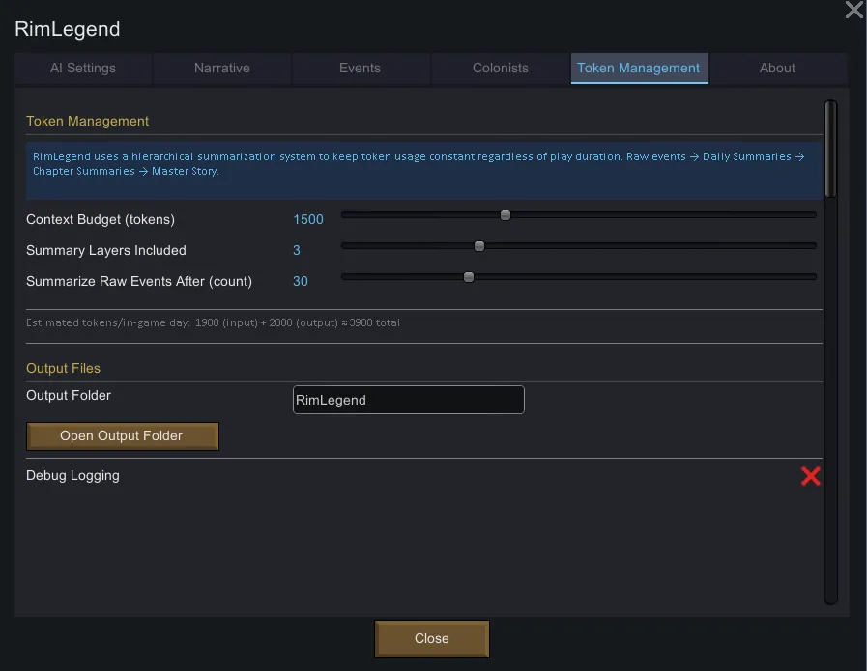Click the far left end of Summary Layers slider track
Screen dimensions: 867x671
click(x=344, y=246)
